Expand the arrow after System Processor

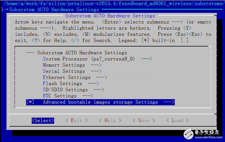tap(146, 59)
